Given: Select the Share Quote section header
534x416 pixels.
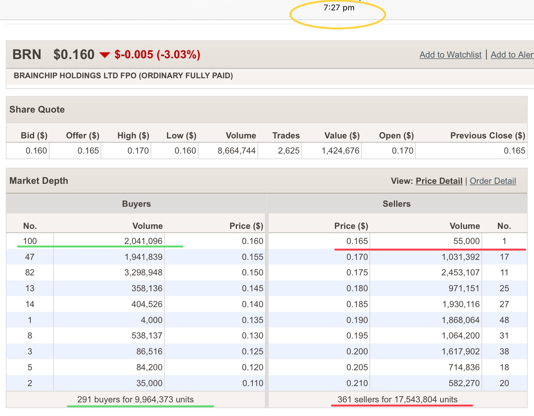Looking at the screenshot, I should point(37,110).
